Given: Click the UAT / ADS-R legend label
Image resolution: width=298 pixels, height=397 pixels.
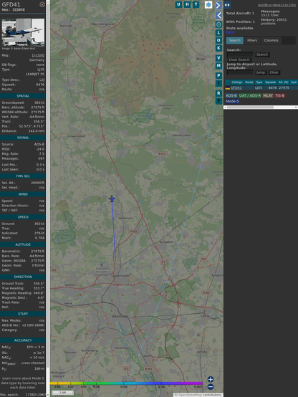Looking at the screenshot, I should 249,95.
